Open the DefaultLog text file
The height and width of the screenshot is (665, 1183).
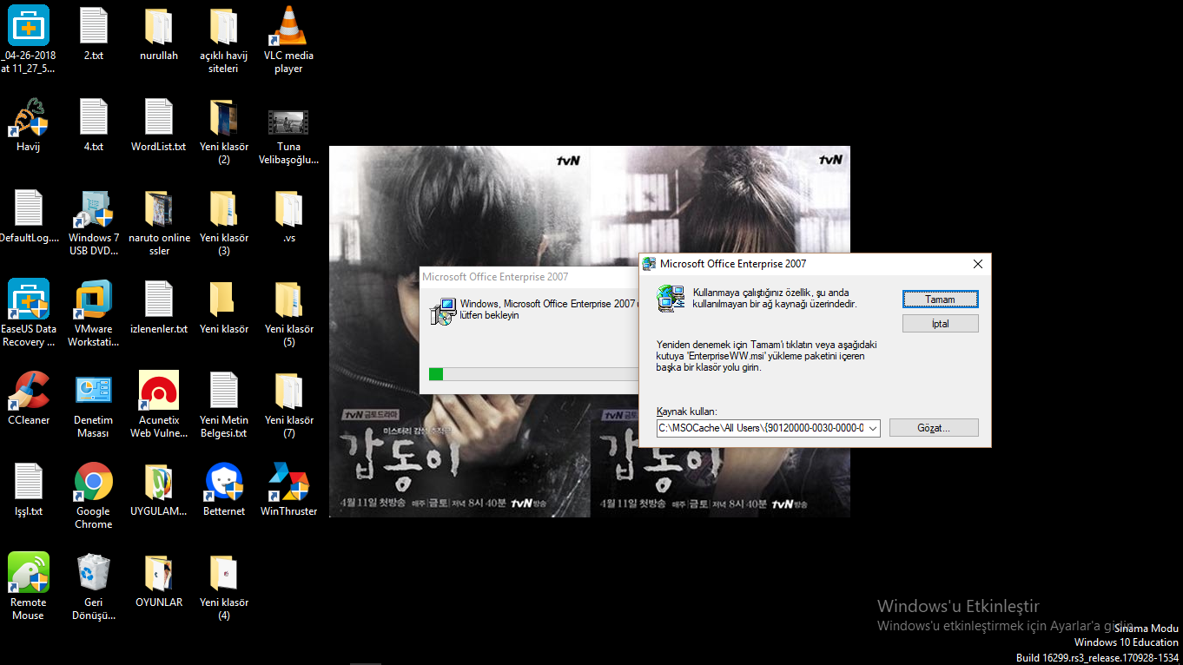(28, 217)
